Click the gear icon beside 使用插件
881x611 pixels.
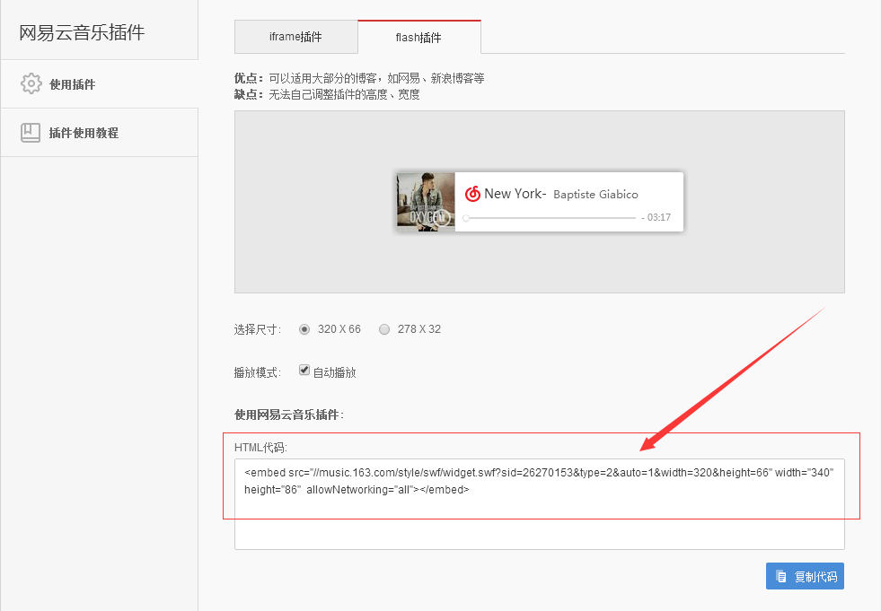pyautogui.click(x=31, y=83)
